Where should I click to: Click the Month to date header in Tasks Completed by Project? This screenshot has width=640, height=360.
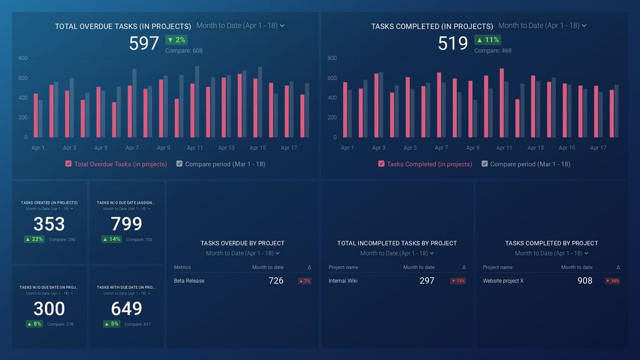(x=576, y=267)
